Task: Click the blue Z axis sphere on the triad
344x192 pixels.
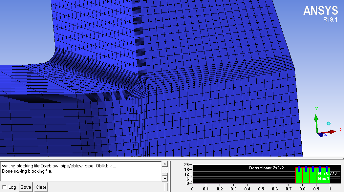Action: [321, 135]
